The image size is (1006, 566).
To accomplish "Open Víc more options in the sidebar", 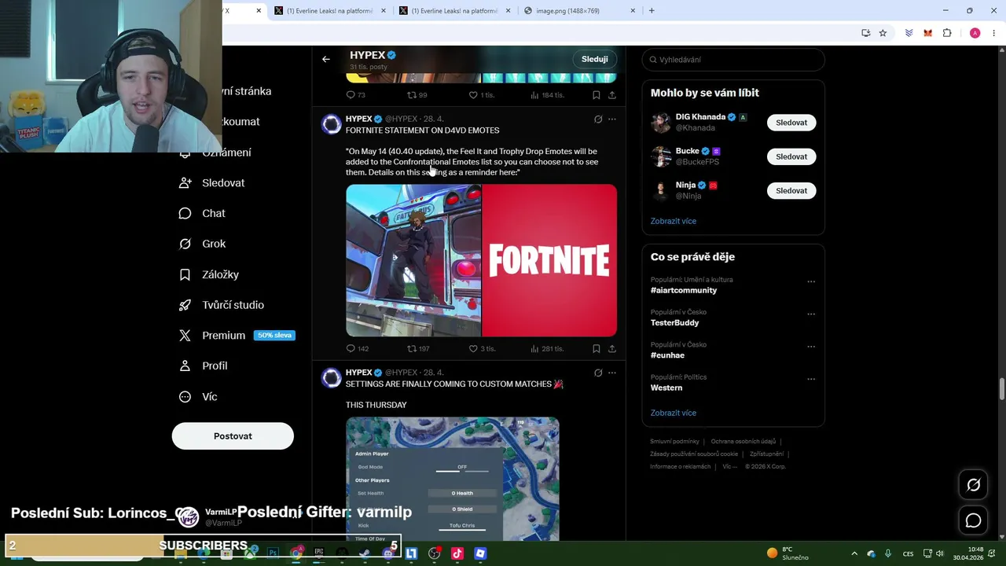I will 198,397.
